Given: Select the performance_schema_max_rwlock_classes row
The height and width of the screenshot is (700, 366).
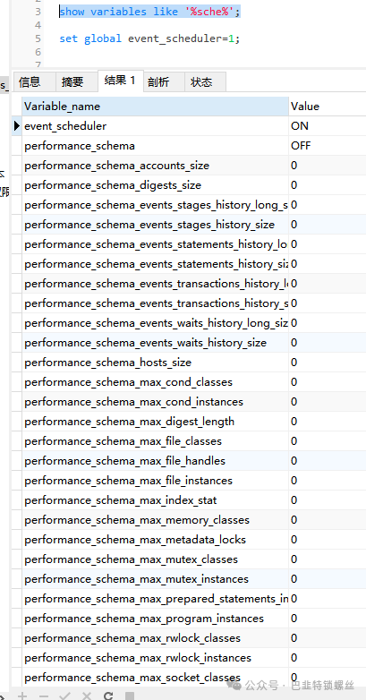Looking at the screenshot, I should tap(194, 637).
